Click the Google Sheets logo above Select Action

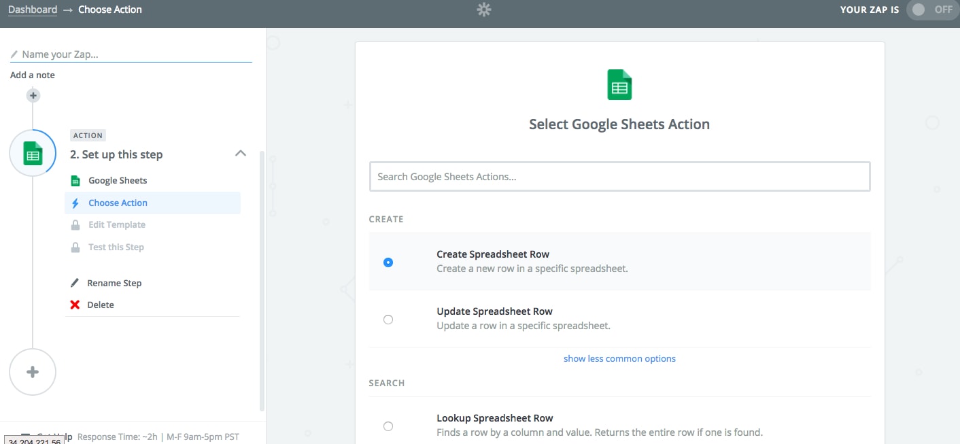point(619,85)
